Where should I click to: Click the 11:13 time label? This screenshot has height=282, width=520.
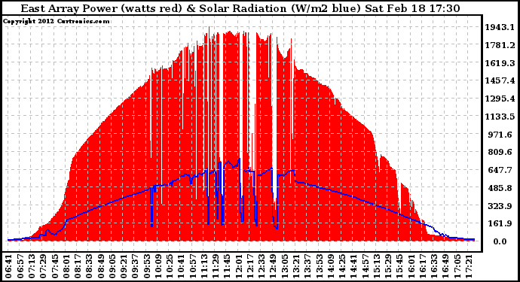[204, 266]
